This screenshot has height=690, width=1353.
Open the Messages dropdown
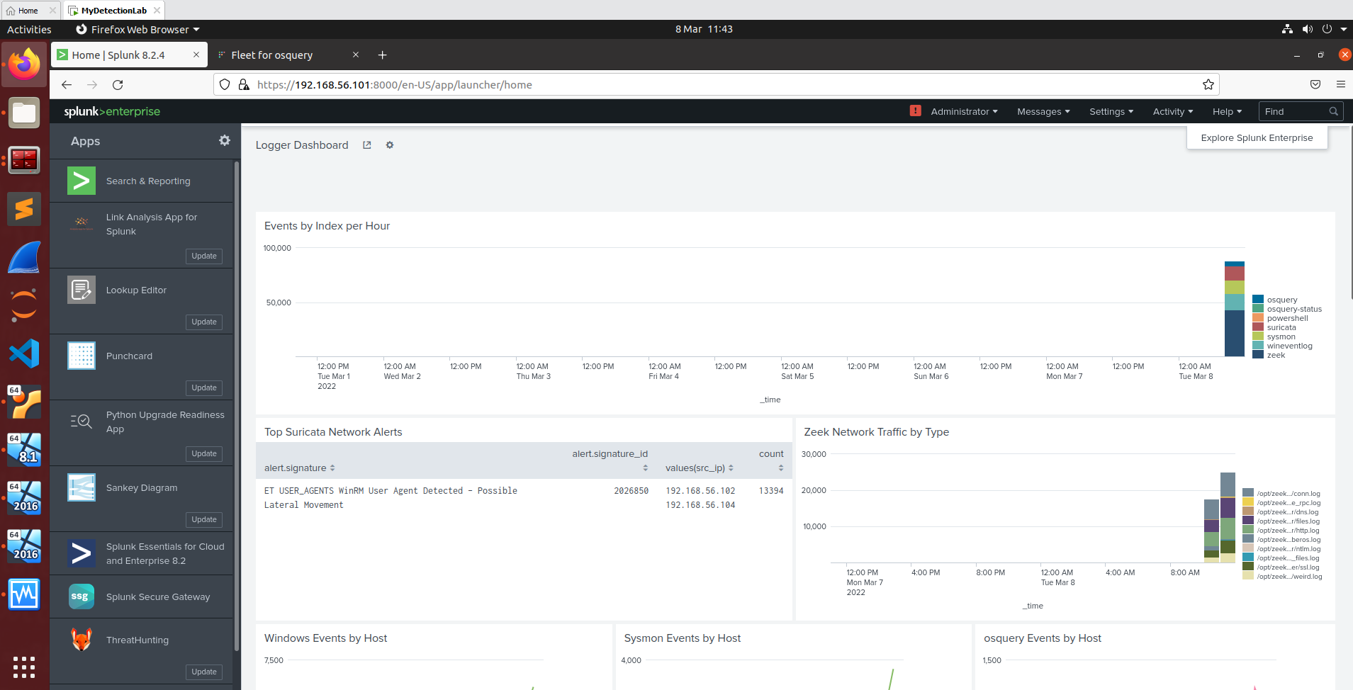pyautogui.click(x=1043, y=111)
